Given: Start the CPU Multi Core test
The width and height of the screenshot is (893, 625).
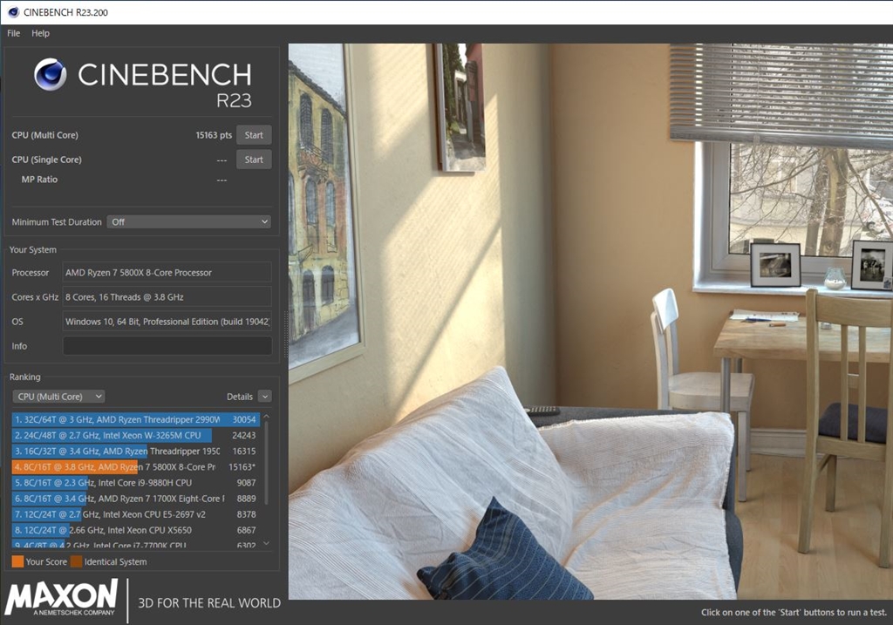Looking at the screenshot, I should click(x=254, y=135).
